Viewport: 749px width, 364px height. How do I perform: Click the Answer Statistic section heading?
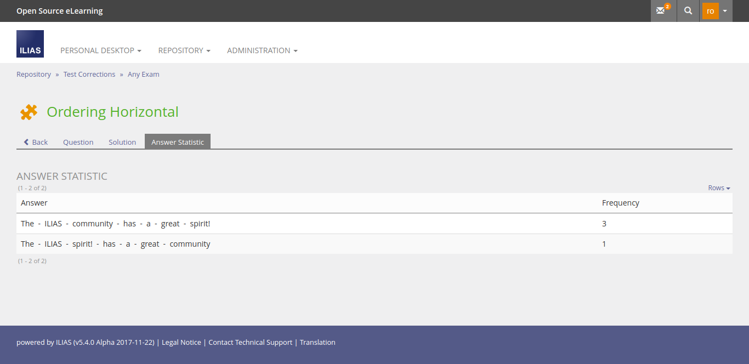[x=62, y=177]
